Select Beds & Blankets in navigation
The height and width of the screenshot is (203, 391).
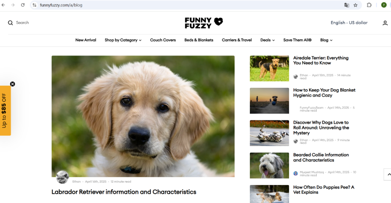(199, 40)
